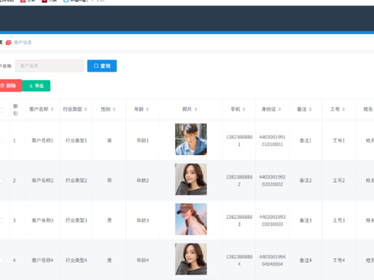Open the photo thumbnail of 客户名称3
This screenshot has width=374, height=280.
click(191, 219)
